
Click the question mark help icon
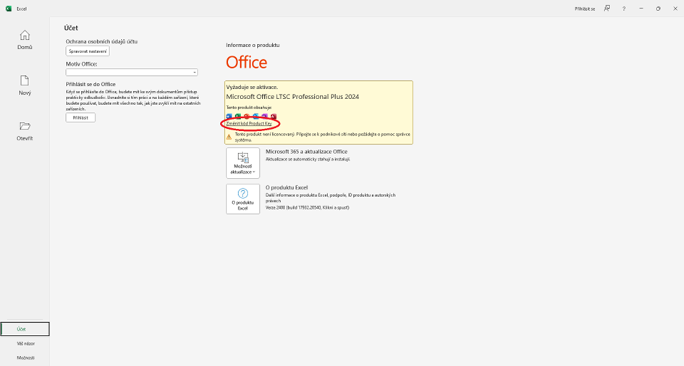[x=624, y=9]
